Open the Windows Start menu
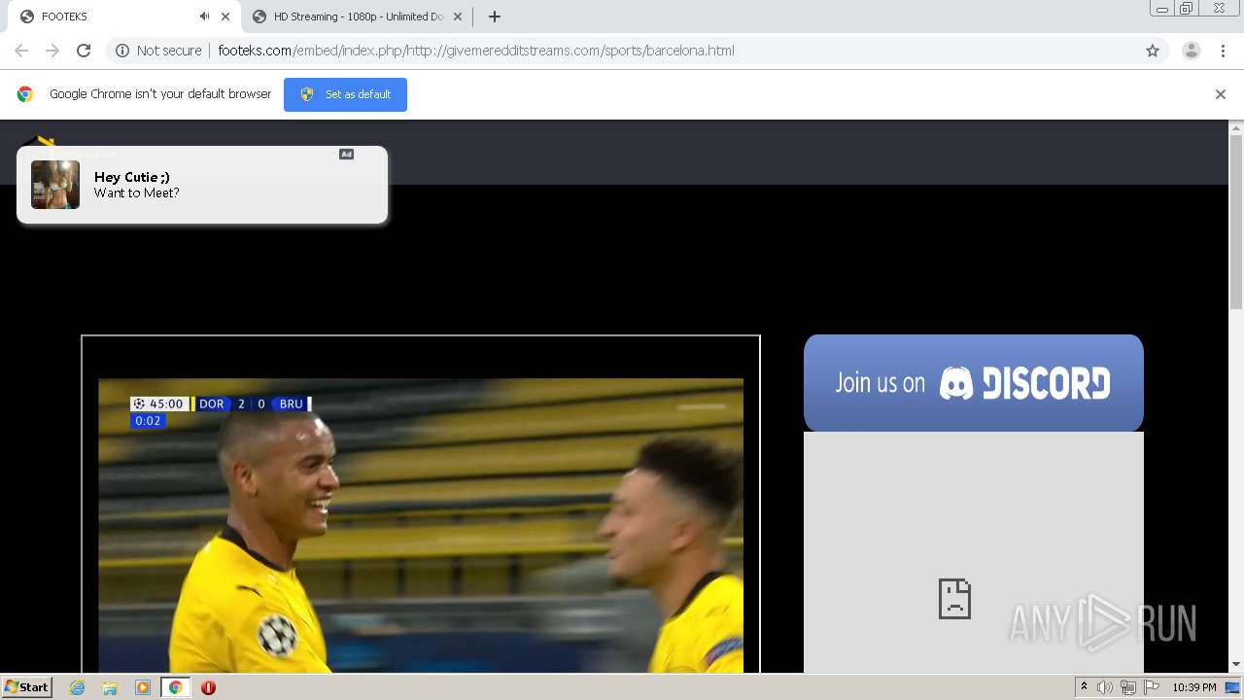Viewport: 1244px width, 700px height. click(x=26, y=687)
